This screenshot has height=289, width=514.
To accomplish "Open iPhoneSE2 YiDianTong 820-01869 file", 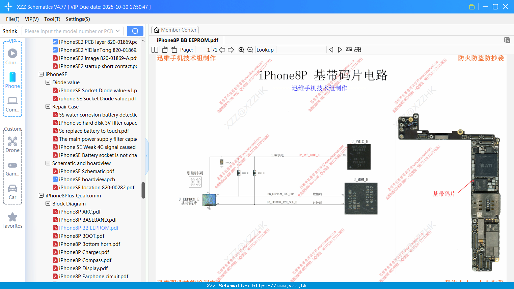I will pos(95,50).
